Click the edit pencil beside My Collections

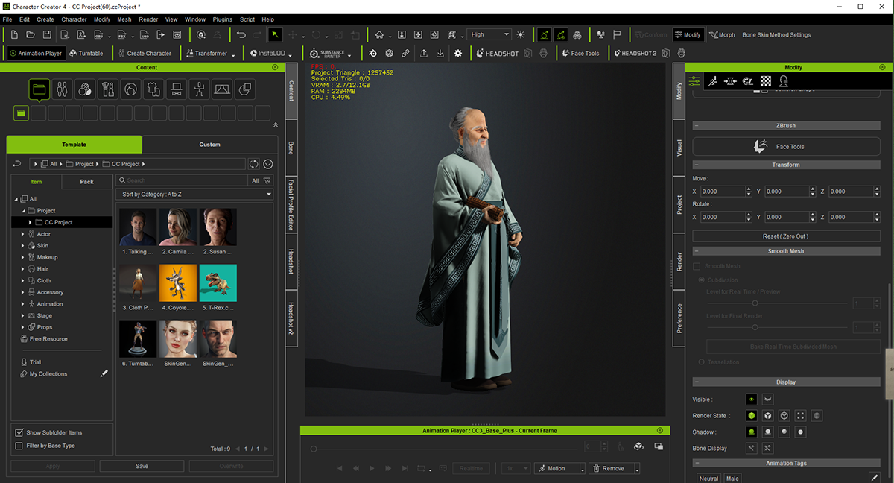[104, 373]
